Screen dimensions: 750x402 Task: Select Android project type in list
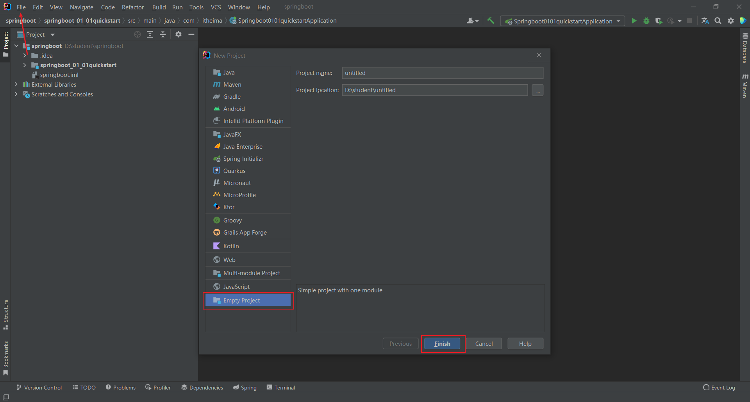click(x=248, y=109)
